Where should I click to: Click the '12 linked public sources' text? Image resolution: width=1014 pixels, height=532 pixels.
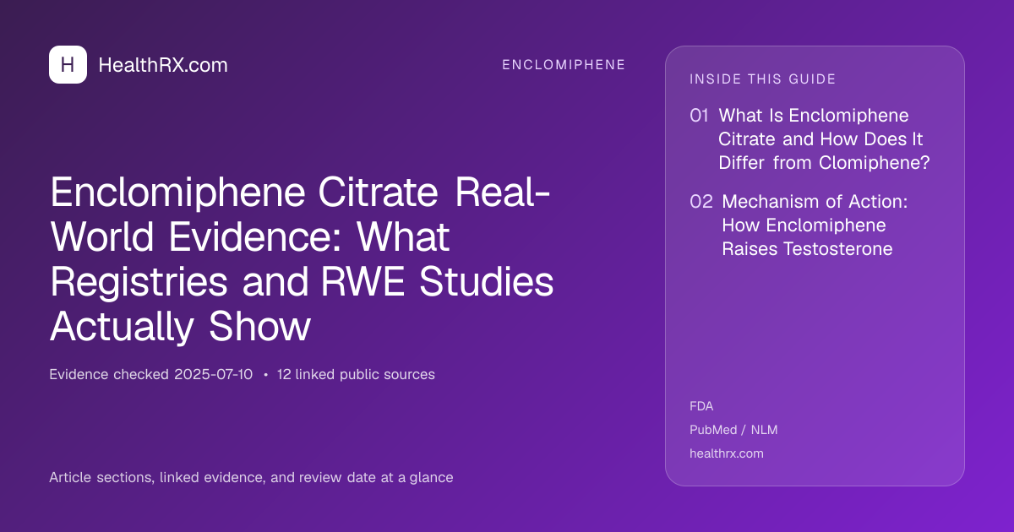356,374
